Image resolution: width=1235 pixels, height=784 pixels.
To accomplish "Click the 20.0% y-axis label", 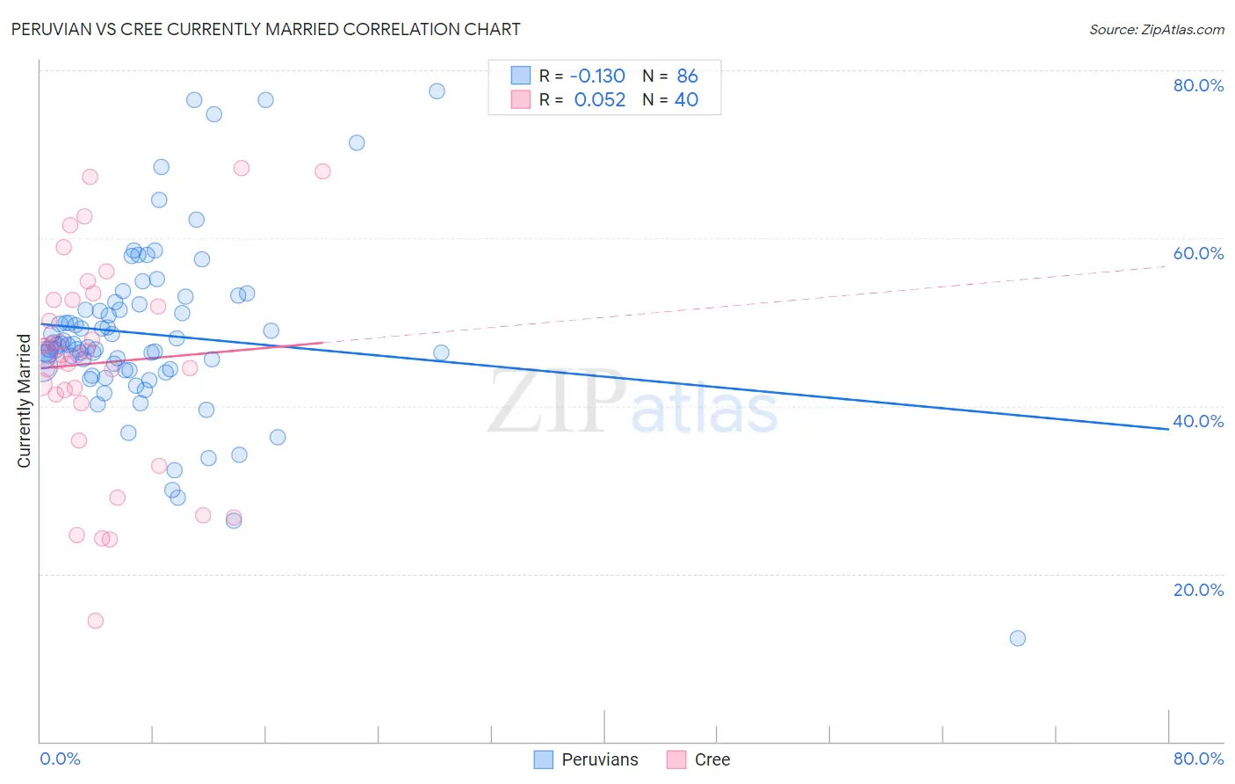I will [1198, 590].
